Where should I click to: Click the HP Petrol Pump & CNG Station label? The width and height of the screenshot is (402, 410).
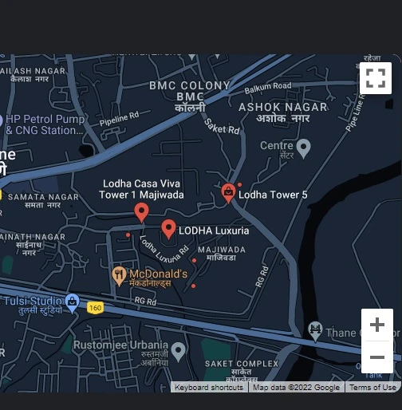tap(45, 124)
